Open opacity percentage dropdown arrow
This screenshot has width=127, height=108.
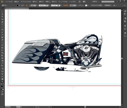pyautogui.click(x=77, y=5)
